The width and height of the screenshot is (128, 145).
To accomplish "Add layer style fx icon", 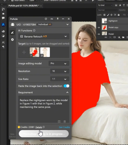I will coord(110,37).
